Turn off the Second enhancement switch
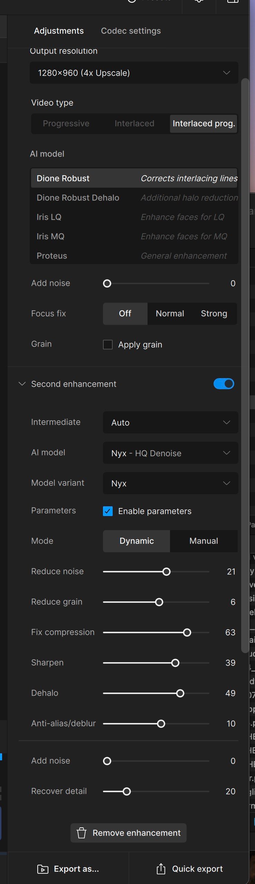 pyautogui.click(x=224, y=384)
